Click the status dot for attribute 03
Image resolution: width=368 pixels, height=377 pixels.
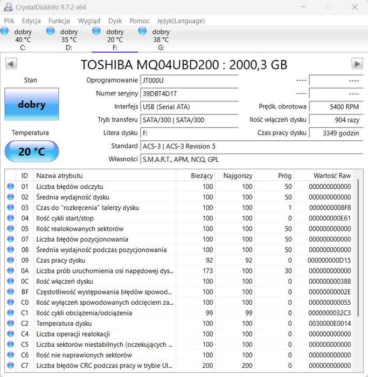tap(11, 208)
